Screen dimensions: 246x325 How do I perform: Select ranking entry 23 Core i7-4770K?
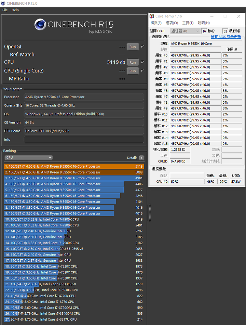[x=74, y=296]
